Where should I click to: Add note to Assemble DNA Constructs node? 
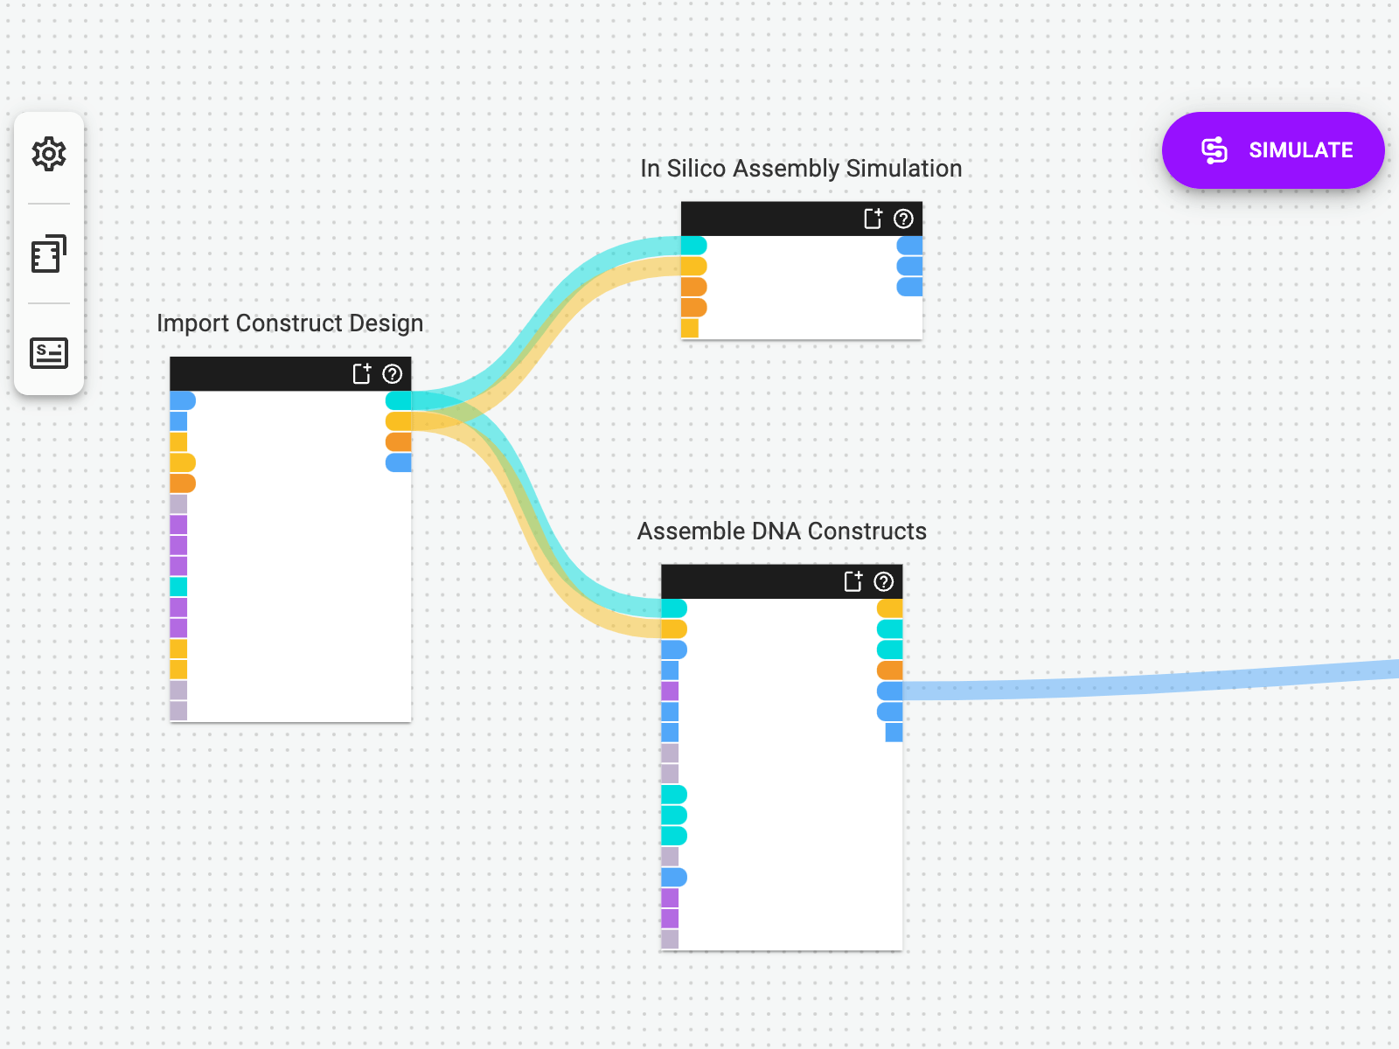pos(853,581)
